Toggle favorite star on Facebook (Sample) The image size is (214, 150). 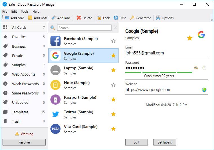tap(113, 41)
